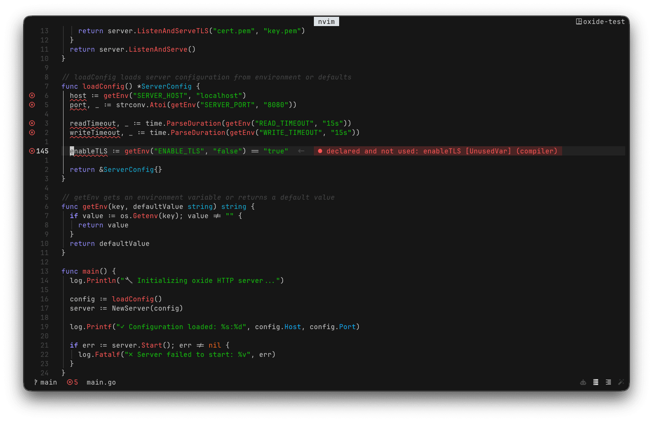Click the 'declared and not used: enableTLS' diagnostic
This screenshot has width=653, height=422.
[x=438, y=151]
